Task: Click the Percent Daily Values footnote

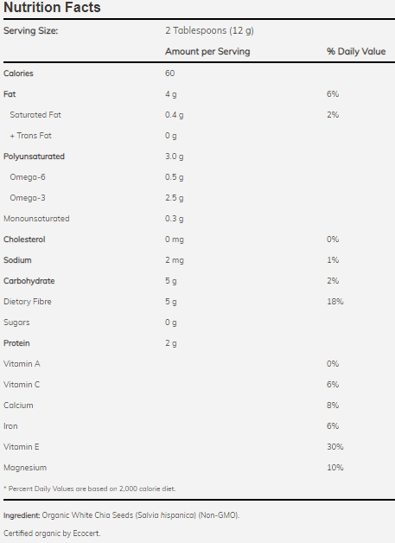Action: point(90,489)
